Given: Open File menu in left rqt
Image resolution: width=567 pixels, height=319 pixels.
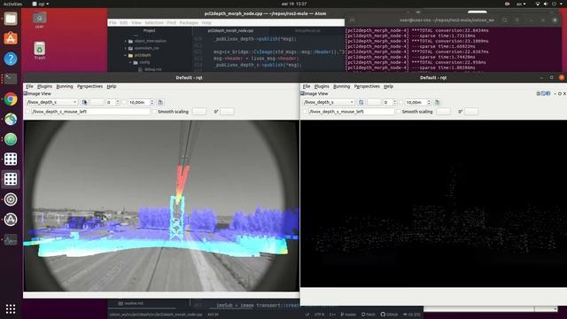Looking at the screenshot, I should coord(29,87).
